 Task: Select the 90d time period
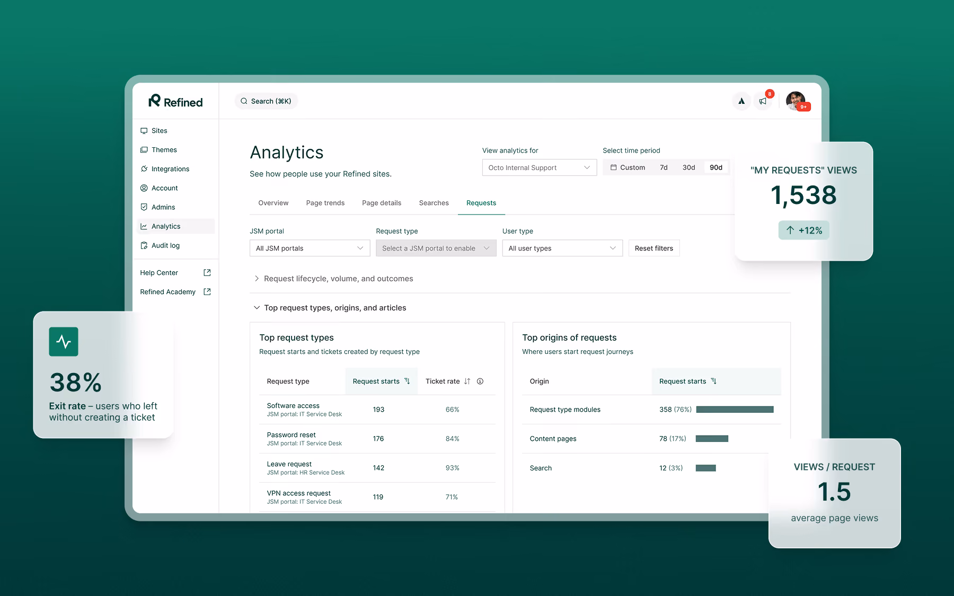tap(716, 167)
